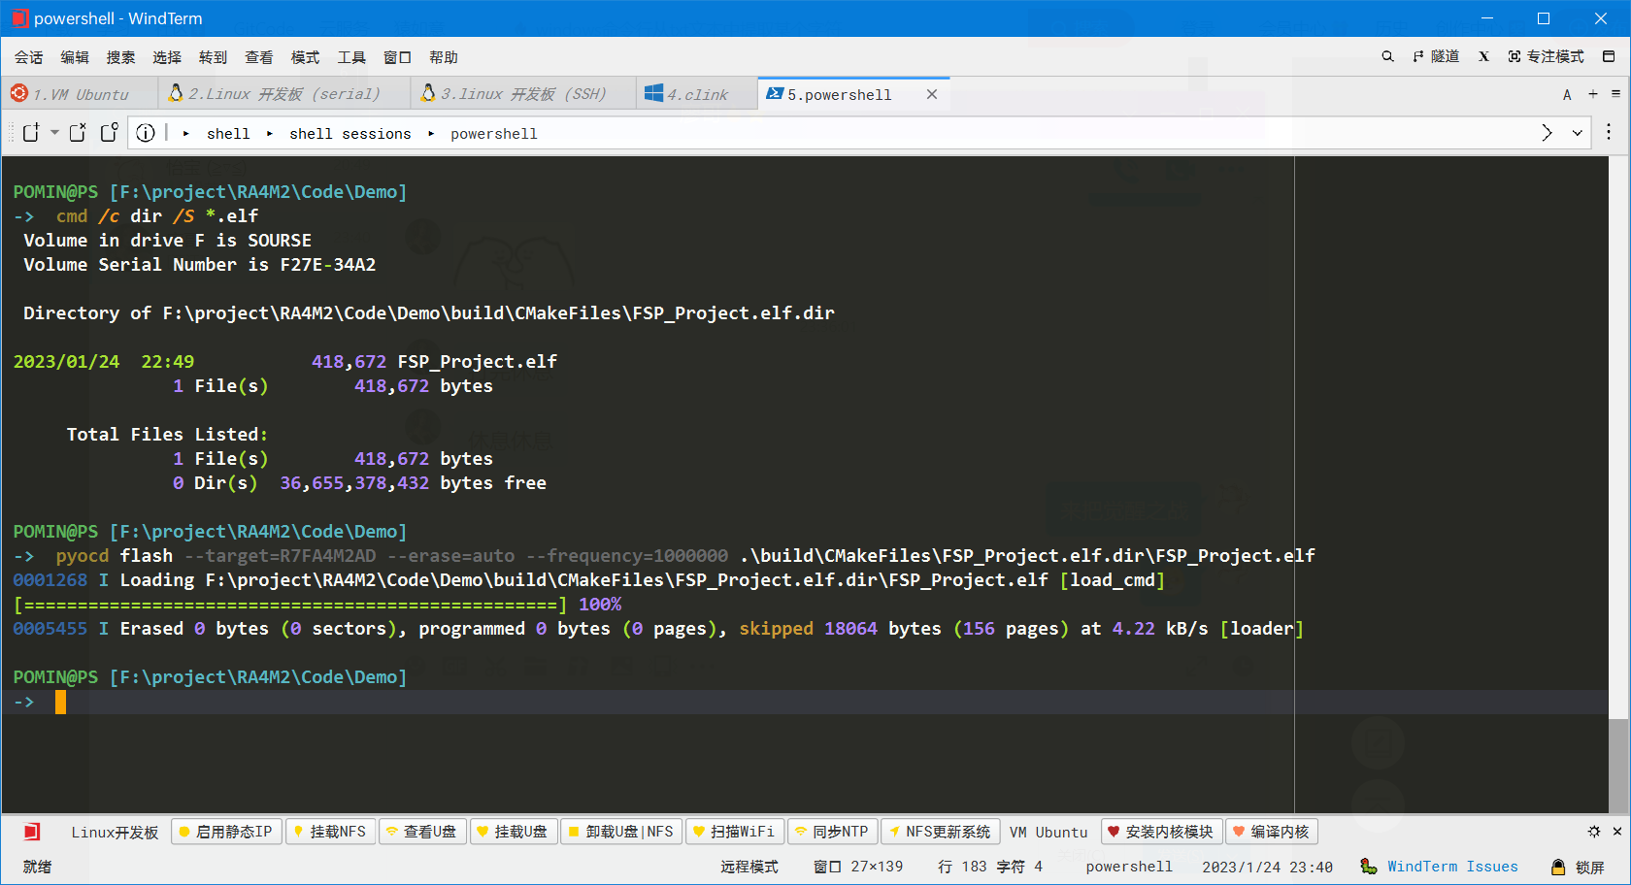Open the 会话 menu
The height and width of the screenshot is (885, 1631).
28,57
